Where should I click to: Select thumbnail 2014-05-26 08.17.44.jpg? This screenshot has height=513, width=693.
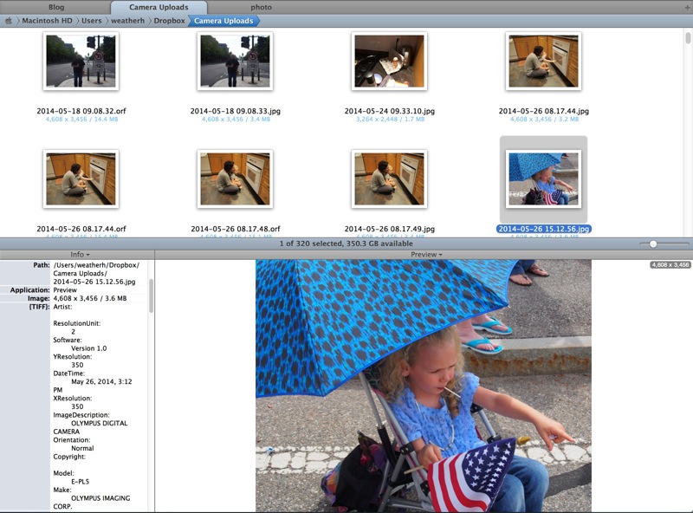pos(544,61)
